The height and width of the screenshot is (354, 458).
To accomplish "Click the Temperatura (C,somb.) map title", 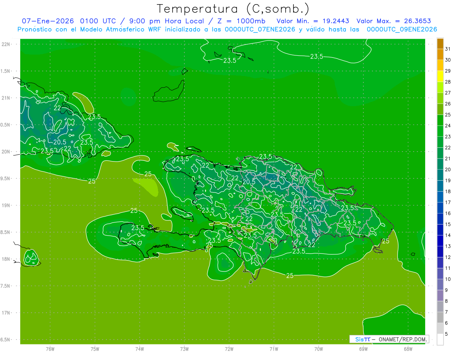I will [233, 9].
